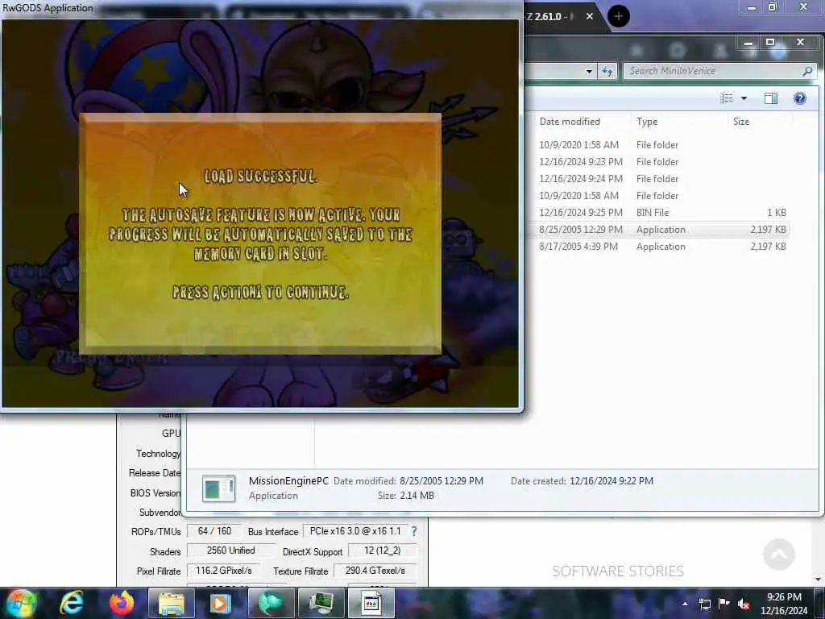Show hidden system tray icons
The image size is (825, 619).
(x=685, y=604)
